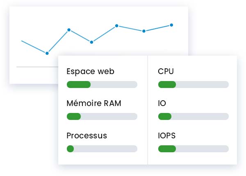
Task: Click the CPU usage bar
Action: pos(193,85)
